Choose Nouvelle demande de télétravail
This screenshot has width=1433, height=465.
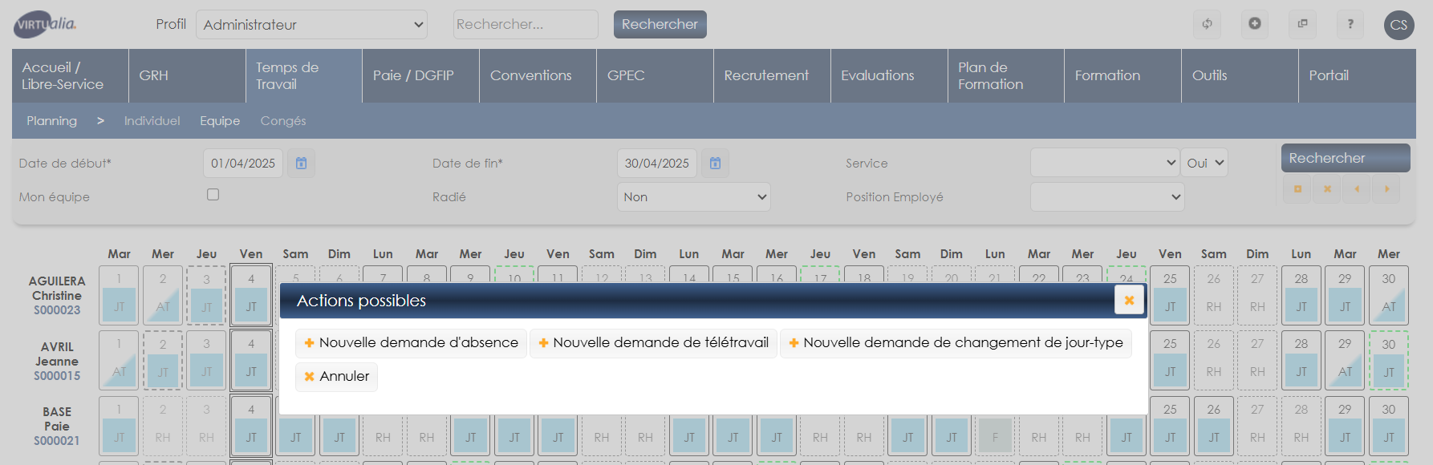coord(653,343)
